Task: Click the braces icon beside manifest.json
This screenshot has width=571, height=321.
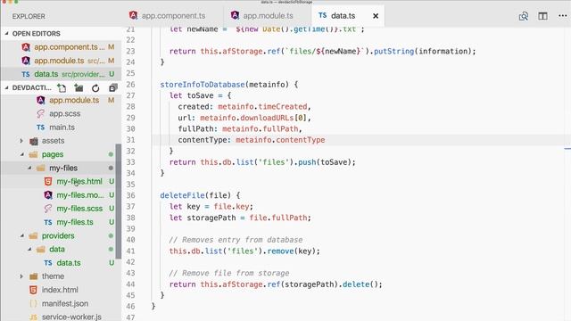Action: 33,303
